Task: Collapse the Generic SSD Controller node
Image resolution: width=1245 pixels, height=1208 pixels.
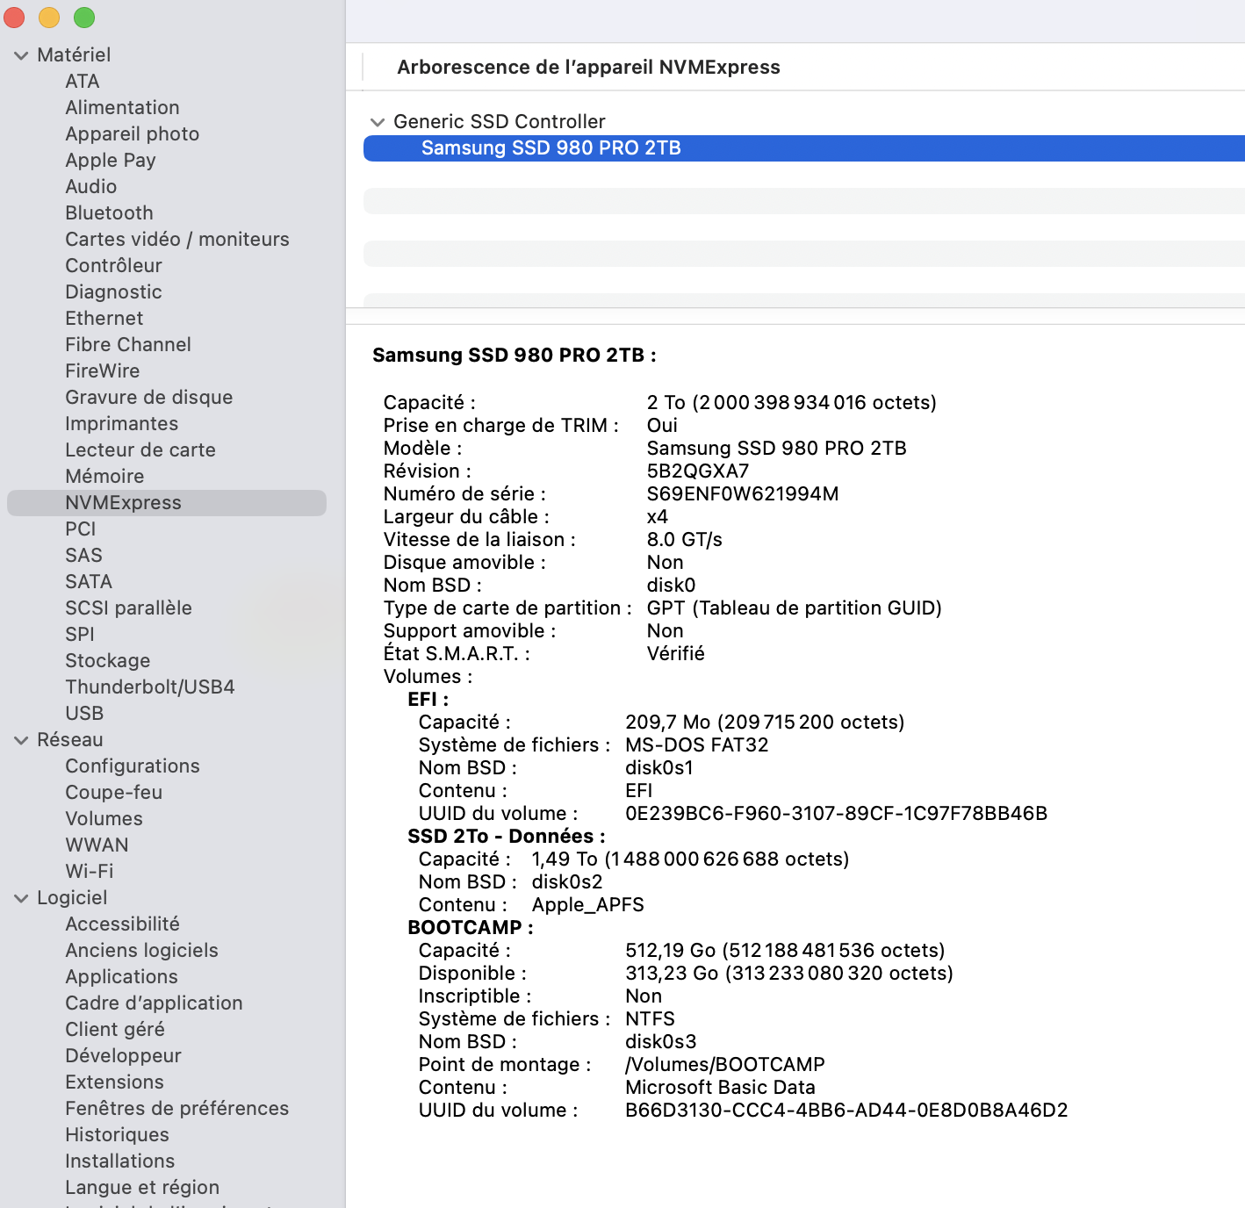Action: coord(378,122)
